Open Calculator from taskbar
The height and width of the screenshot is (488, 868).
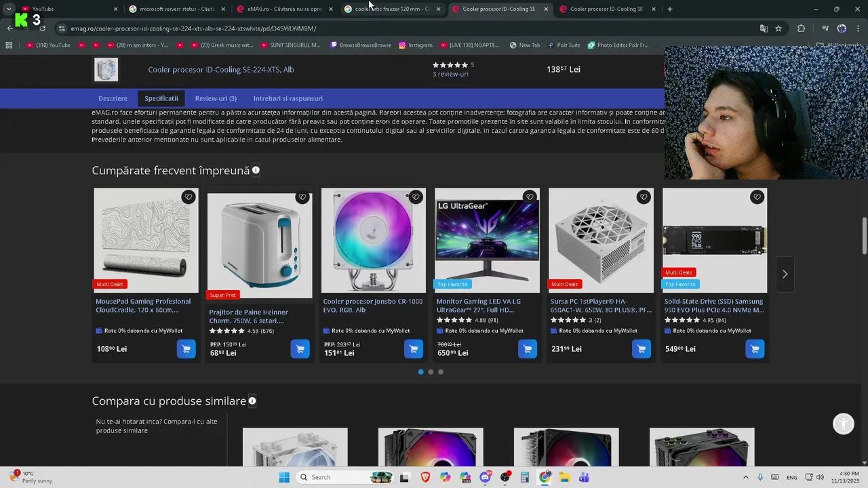(525, 477)
